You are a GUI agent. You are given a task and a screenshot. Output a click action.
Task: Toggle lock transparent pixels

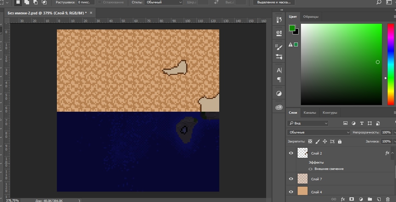click(x=310, y=141)
